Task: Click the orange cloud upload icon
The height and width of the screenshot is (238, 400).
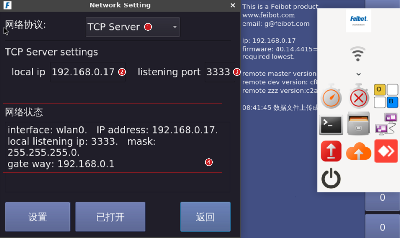Action: 359,151
